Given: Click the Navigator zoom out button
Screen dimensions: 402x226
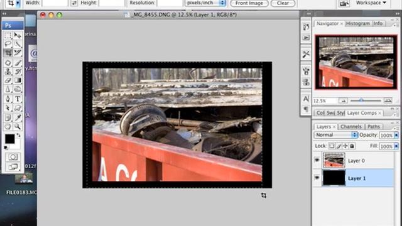Looking at the screenshot, I should pos(344,100).
